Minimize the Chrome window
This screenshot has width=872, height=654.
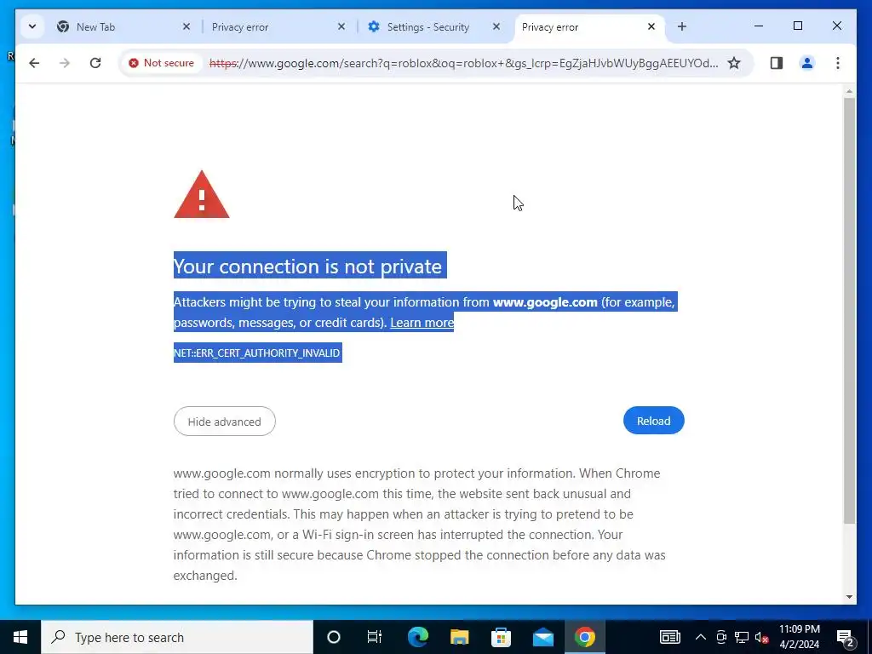[x=759, y=26]
